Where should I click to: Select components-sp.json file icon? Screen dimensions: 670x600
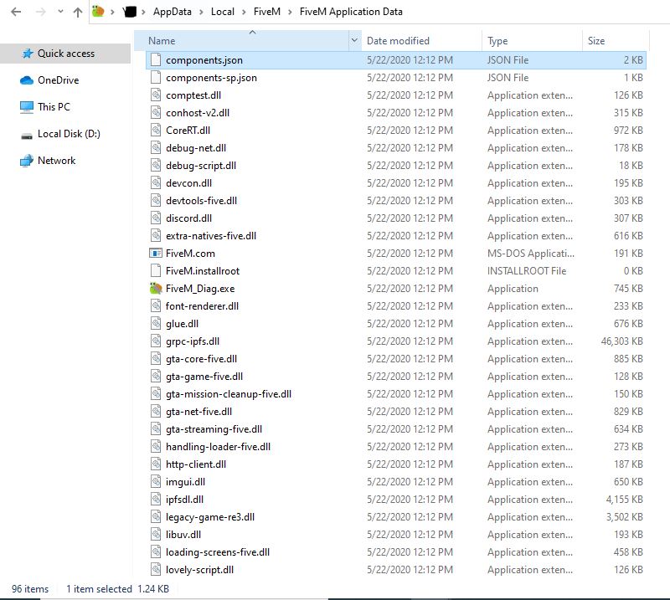click(x=156, y=78)
